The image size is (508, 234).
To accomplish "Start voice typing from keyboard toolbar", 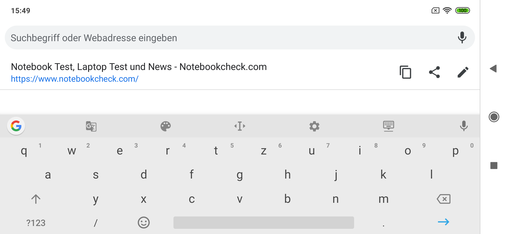I will coord(464,126).
